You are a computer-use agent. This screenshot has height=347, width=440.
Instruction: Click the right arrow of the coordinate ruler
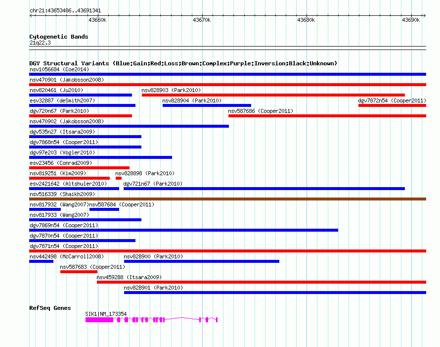[424, 16]
